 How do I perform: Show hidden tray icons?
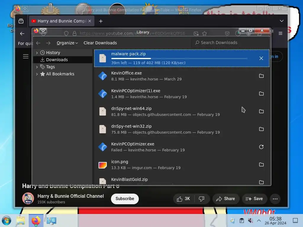(259, 220)
